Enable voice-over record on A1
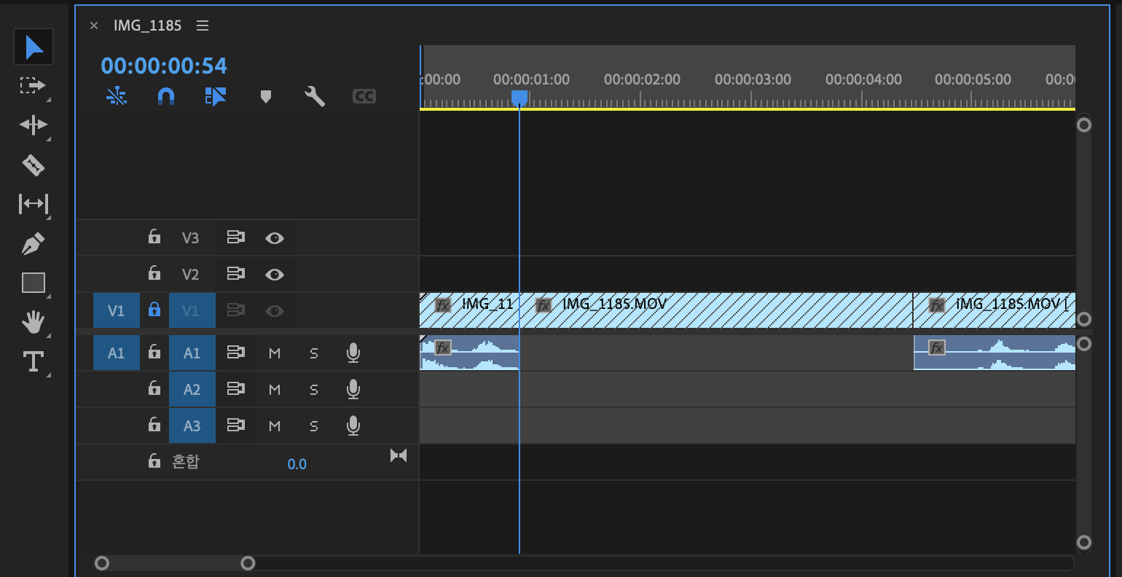Viewport: 1122px width, 577px height. (353, 353)
